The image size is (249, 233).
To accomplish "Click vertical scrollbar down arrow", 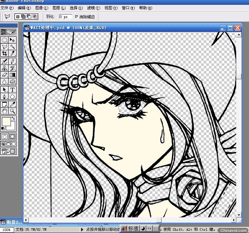I will pos(239,215).
